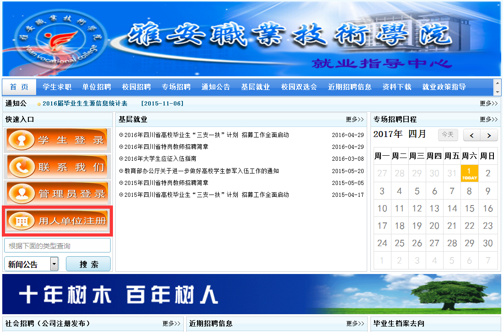Click 更多>> in 社会招聘 panel
Viewport: 503px width, 332px height.
coord(171,324)
